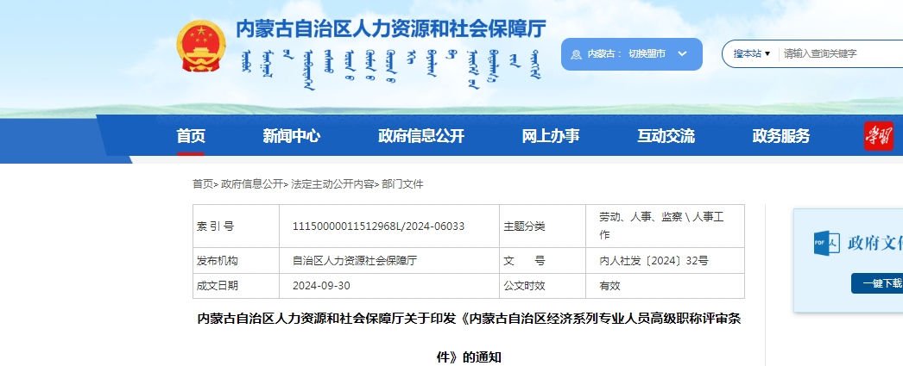Open 政府信息公开 navigation menu
Screen dimensions: 903x366
420,136
